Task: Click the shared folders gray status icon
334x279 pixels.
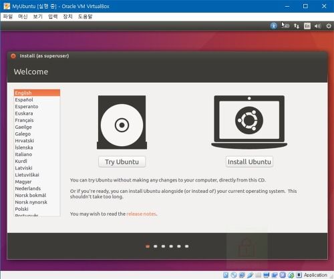Action: [259, 275]
